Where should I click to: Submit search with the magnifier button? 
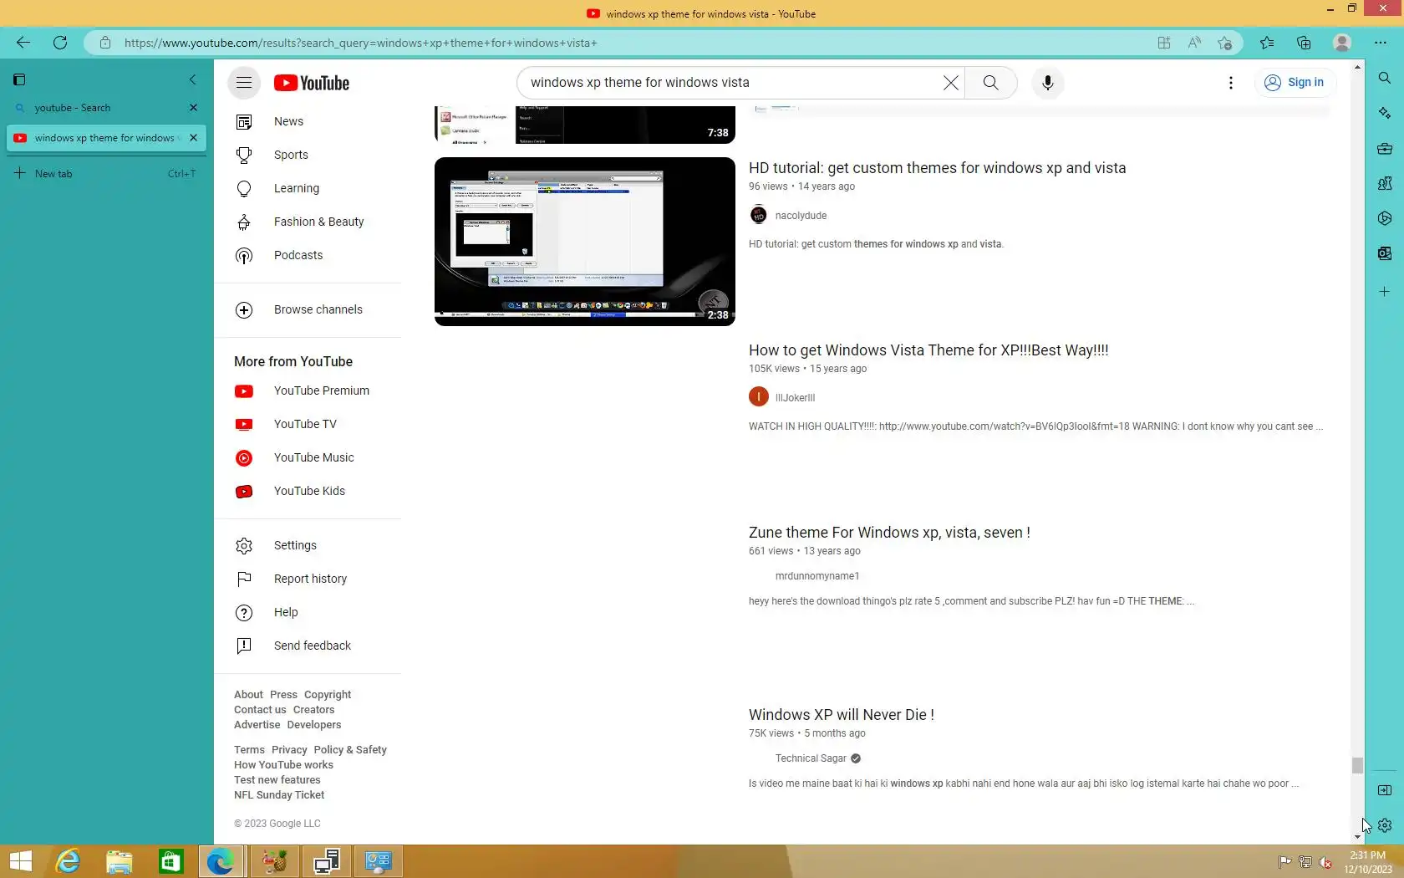(990, 83)
